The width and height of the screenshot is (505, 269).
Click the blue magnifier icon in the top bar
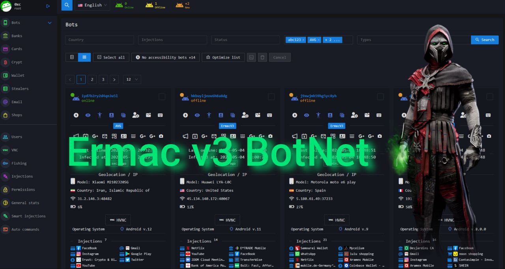click(x=67, y=5)
